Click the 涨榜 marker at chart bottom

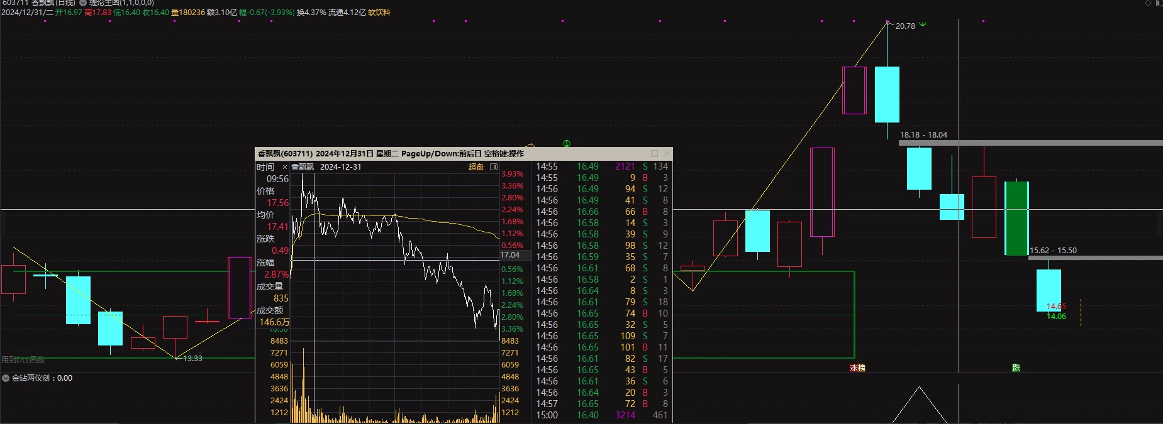pos(857,368)
